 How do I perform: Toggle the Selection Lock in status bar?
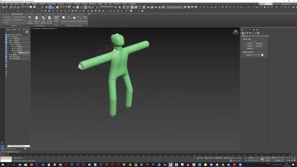[x=198, y=158]
